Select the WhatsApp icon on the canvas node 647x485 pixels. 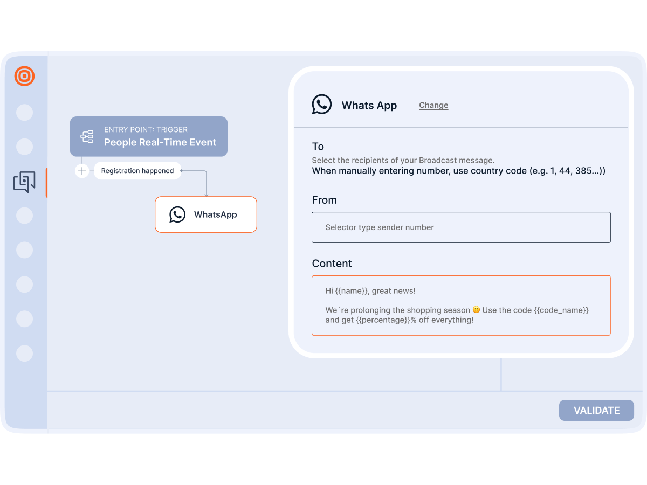click(x=177, y=214)
